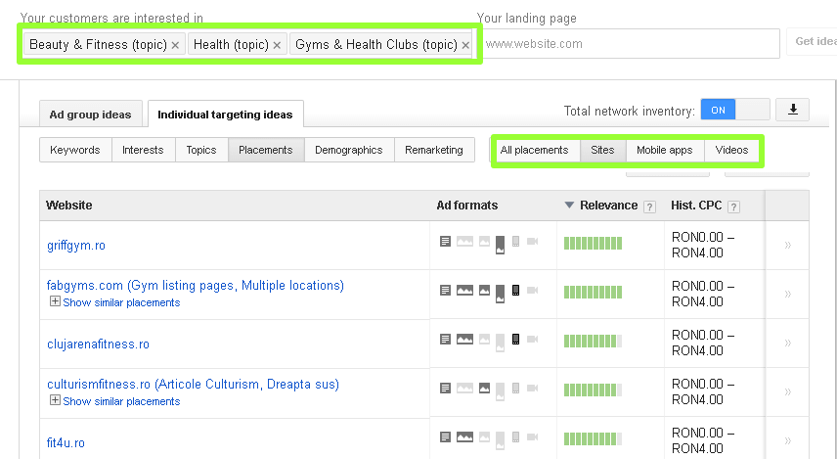Click mobile phone format icon for fabgyms.com
Viewport: 837px width, 459px height.
(515, 290)
